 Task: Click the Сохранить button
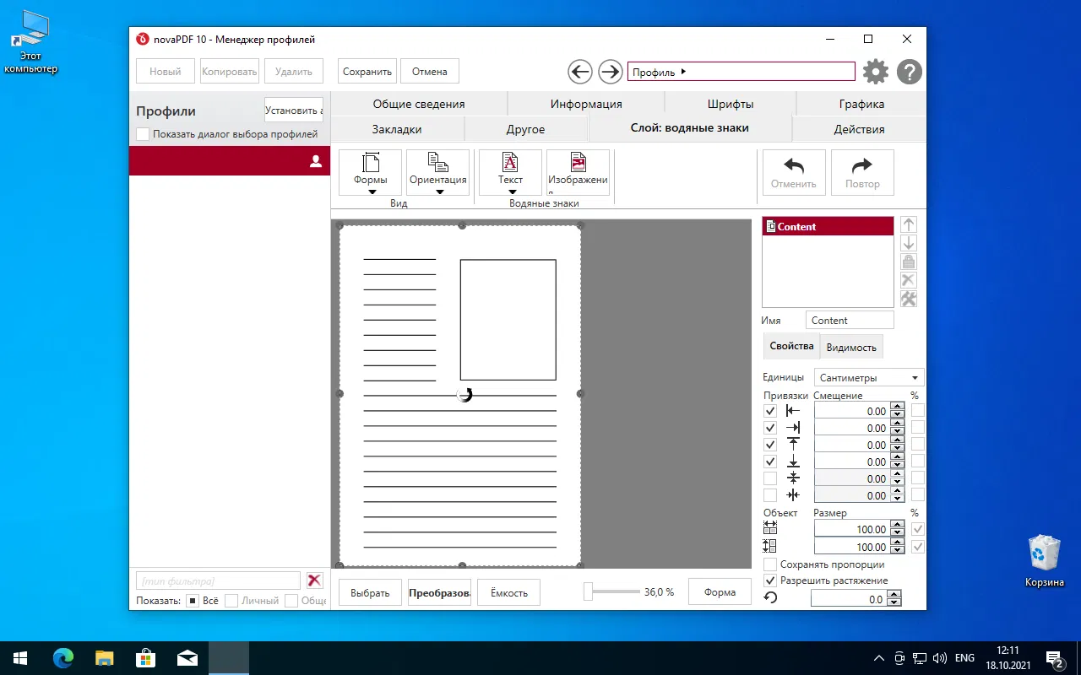[x=367, y=72]
